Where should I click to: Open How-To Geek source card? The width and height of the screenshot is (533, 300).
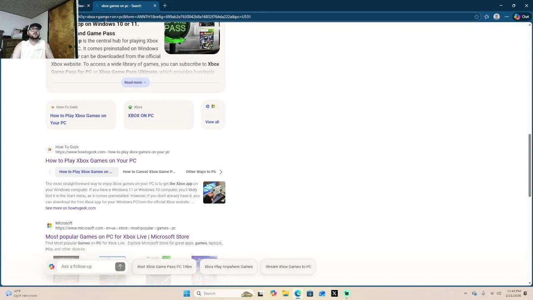point(81,115)
